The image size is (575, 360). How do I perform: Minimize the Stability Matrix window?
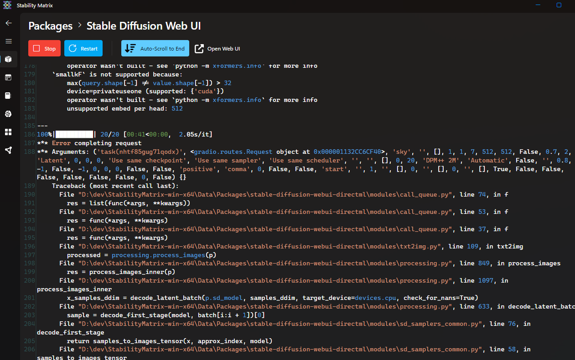(538, 5)
